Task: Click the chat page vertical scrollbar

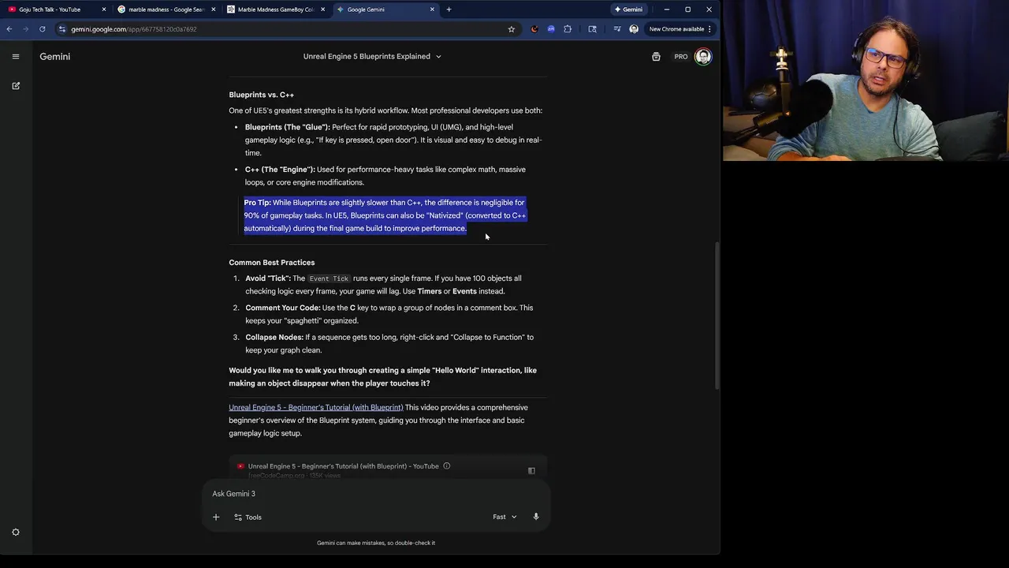Action: (x=717, y=315)
